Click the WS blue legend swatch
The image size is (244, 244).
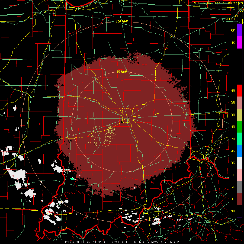point(239,151)
